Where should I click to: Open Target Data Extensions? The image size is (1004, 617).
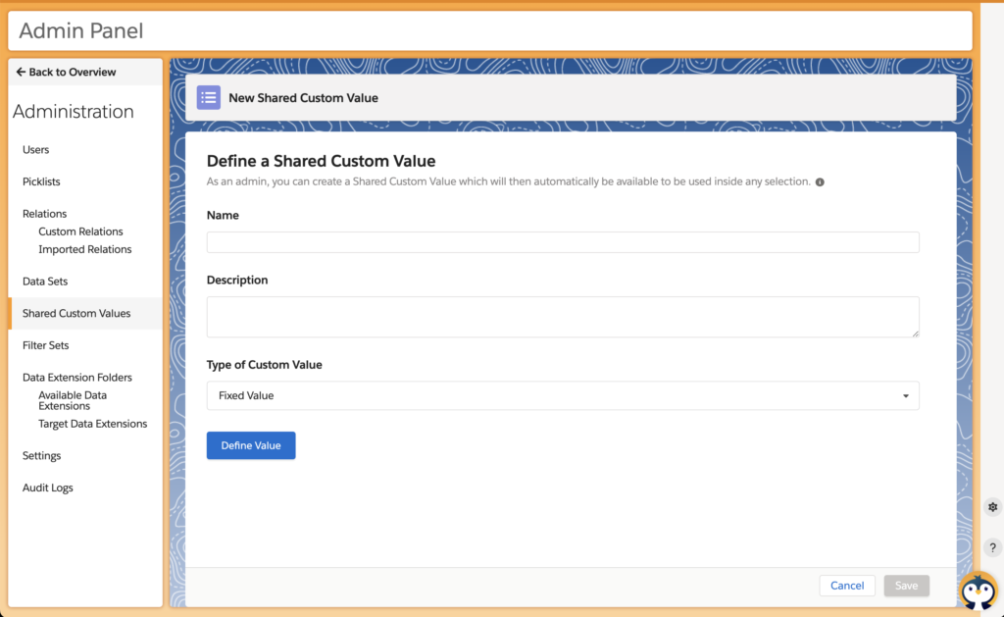(92, 424)
